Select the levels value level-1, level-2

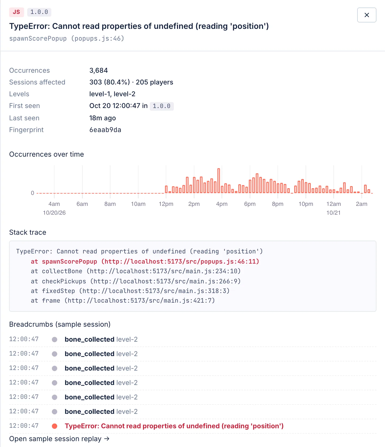point(112,94)
